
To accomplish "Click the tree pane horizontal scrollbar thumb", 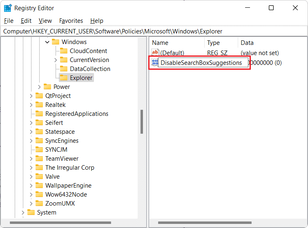I will tap(60, 223).
